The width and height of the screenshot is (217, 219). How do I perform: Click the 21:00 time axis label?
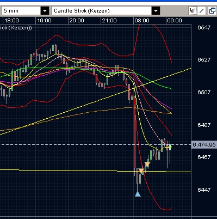pyautogui.click(x=109, y=21)
